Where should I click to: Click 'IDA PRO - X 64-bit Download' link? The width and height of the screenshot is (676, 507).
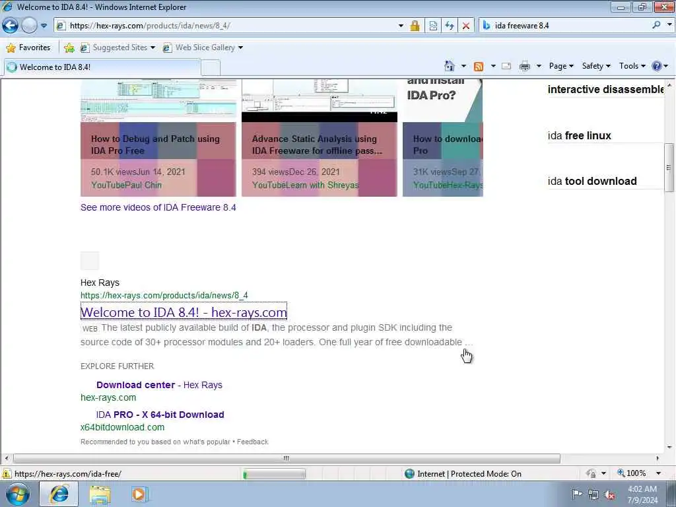160,415
